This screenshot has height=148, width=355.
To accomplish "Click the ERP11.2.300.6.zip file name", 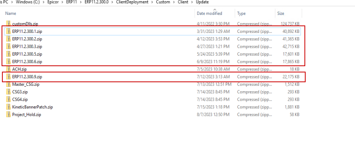I will (27, 61).
